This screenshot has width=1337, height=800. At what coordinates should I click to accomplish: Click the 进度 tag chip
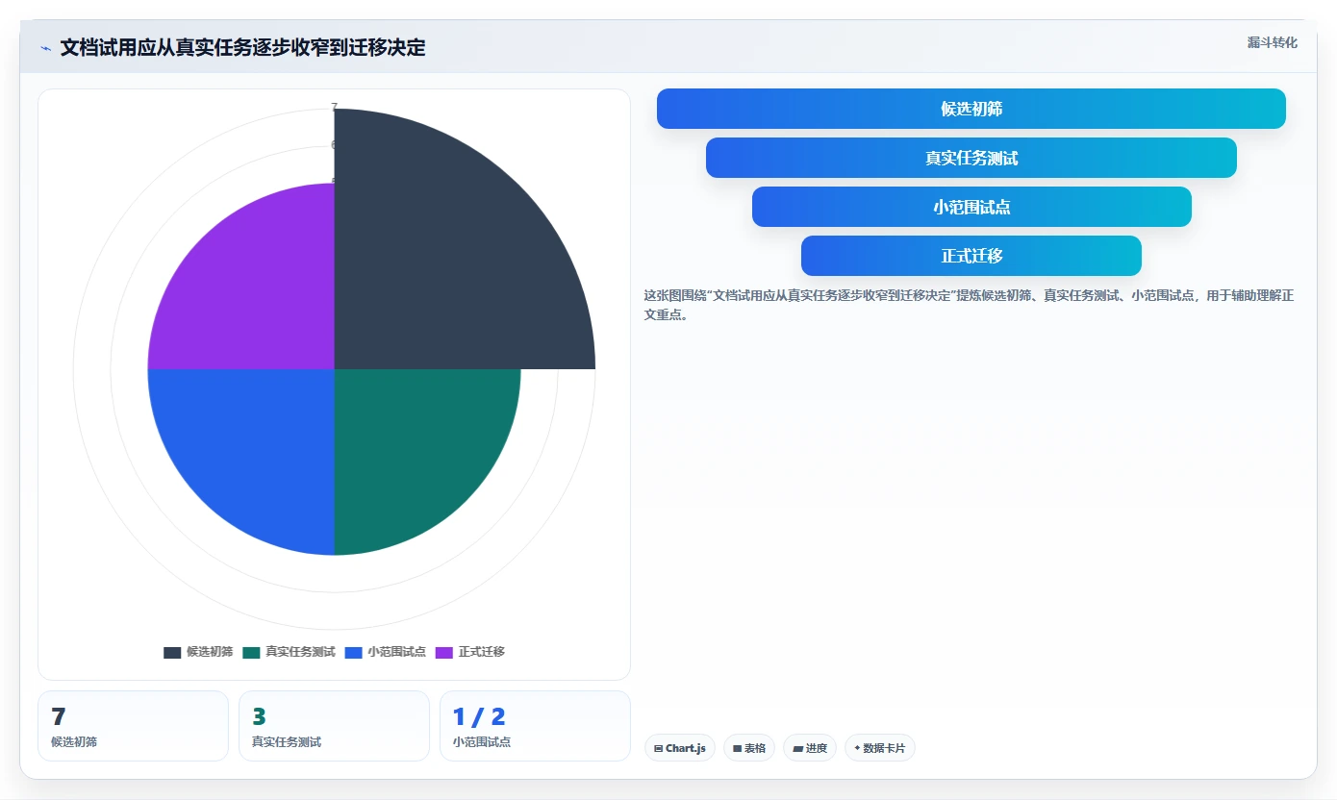[x=810, y=748]
